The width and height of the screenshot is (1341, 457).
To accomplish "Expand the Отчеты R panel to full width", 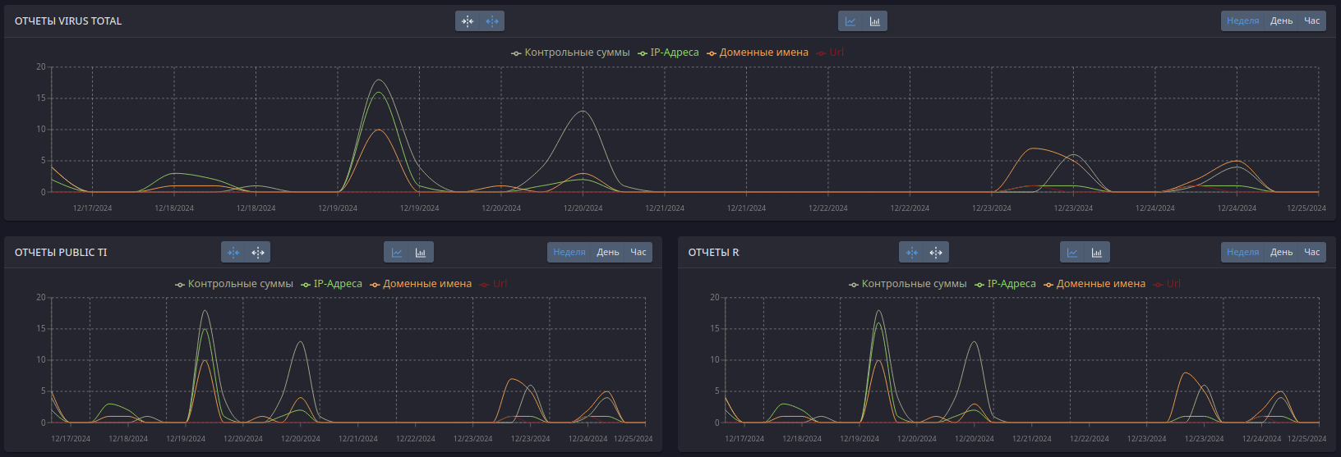I will click(x=936, y=253).
